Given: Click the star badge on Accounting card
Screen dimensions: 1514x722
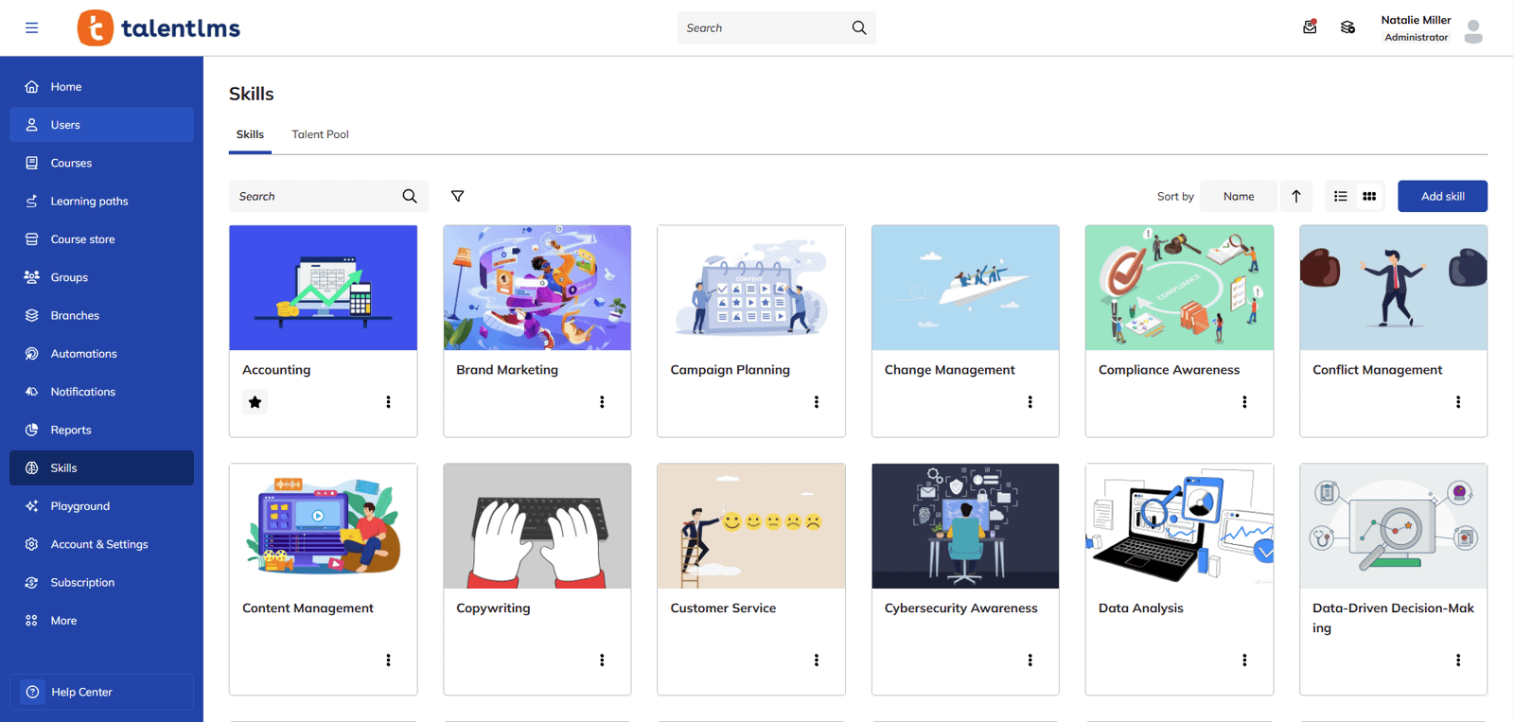Looking at the screenshot, I should coord(255,402).
